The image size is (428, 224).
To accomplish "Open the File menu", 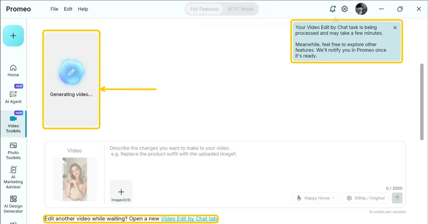I will (x=54, y=9).
